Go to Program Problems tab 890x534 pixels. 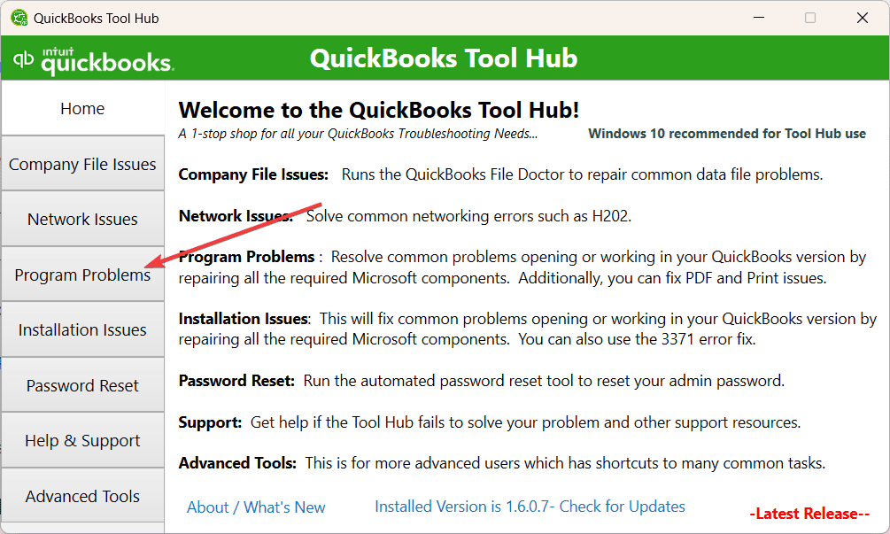(83, 275)
